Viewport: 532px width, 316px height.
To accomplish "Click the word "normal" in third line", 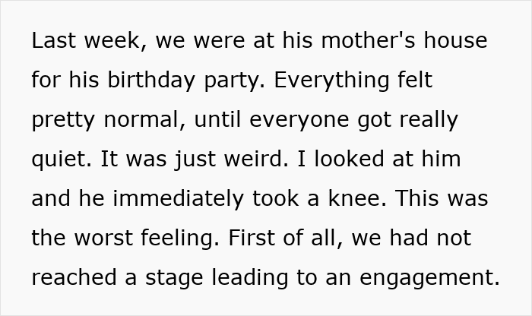I will click(144, 119).
